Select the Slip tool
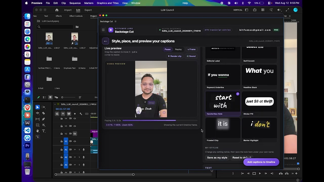 pyautogui.click(x=37, y=119)
